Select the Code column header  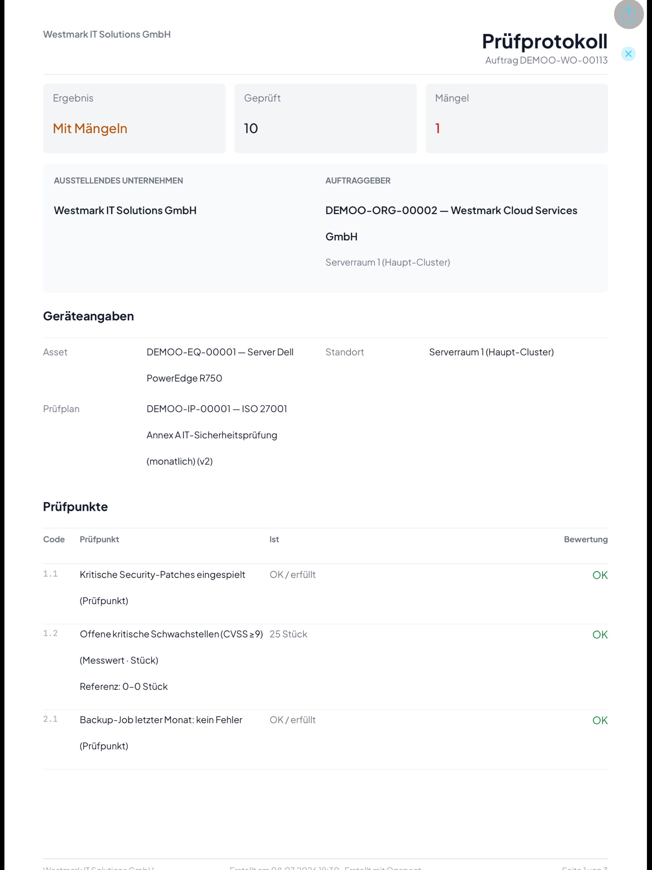[54, 540]
